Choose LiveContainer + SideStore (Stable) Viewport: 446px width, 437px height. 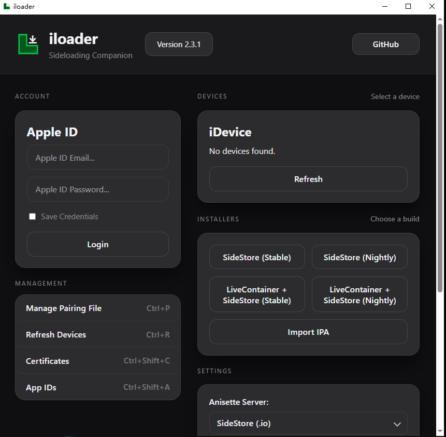click(257, 294)
